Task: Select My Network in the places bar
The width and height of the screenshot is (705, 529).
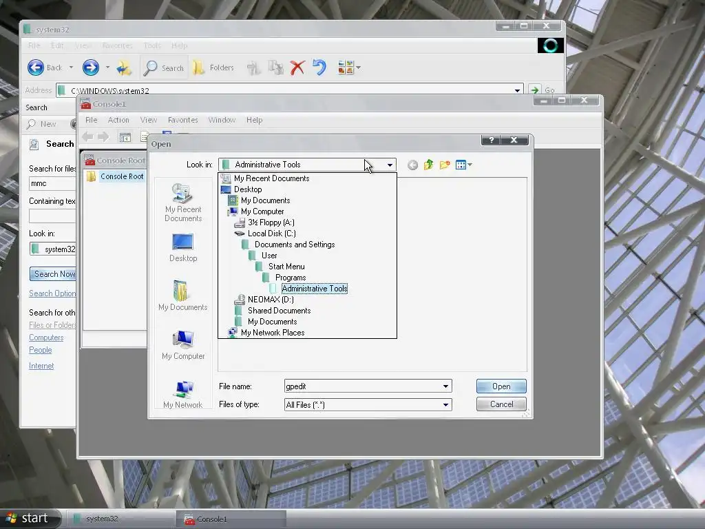Action: [183, 395]
